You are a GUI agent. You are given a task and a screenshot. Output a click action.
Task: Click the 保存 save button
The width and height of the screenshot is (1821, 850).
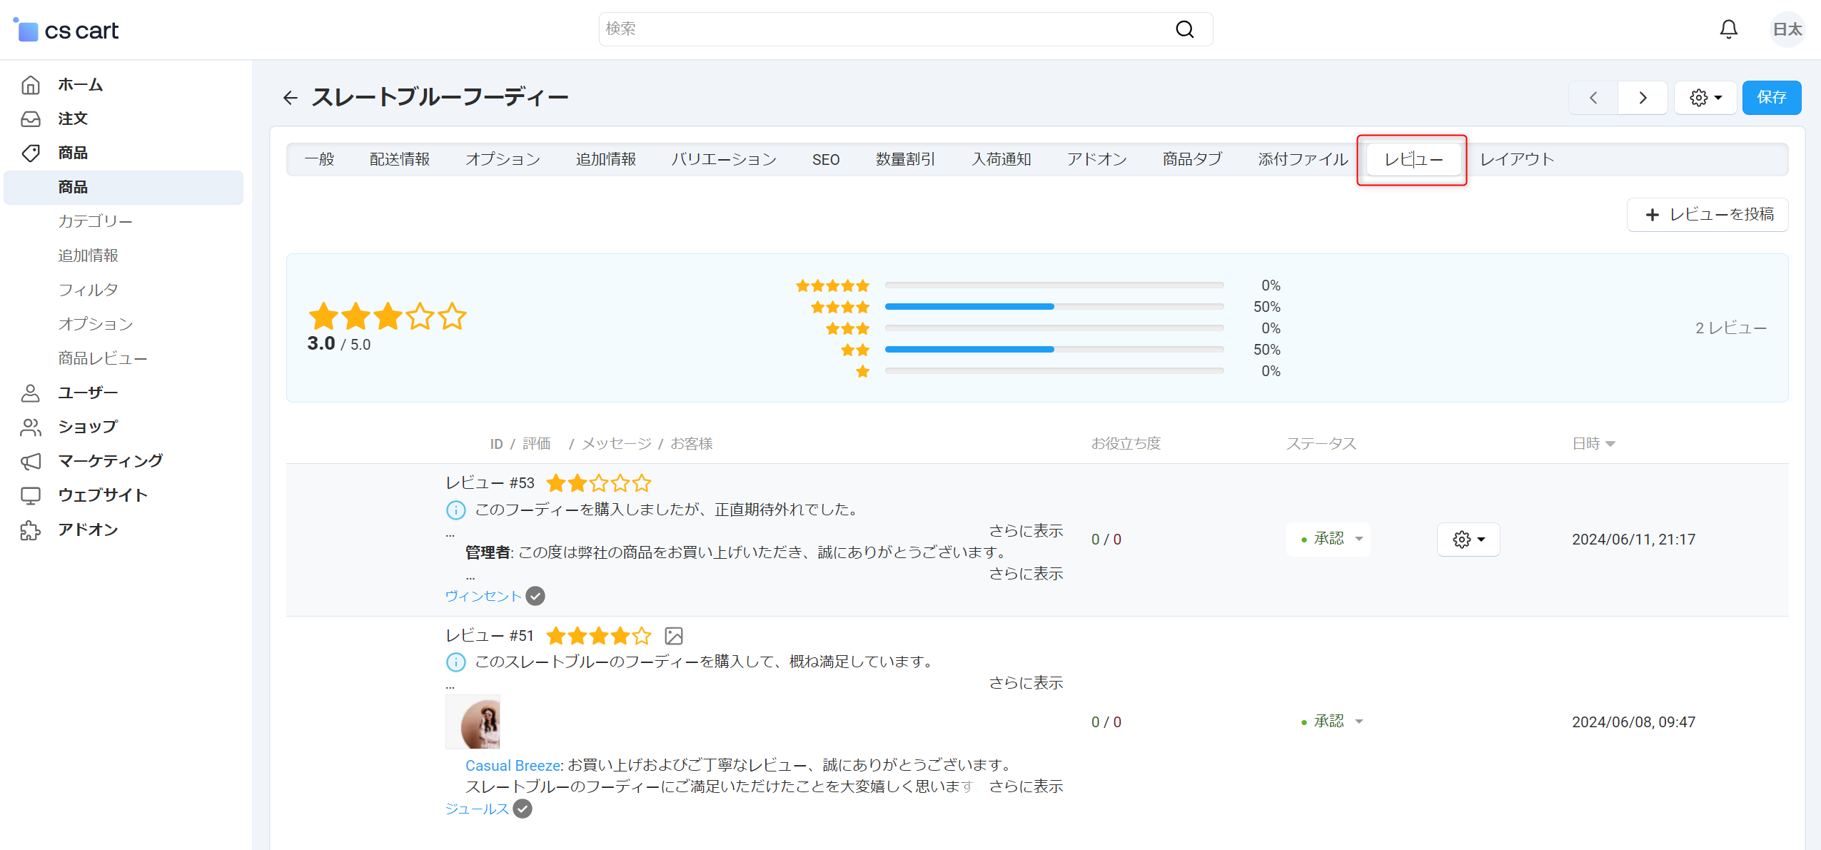[x=1771, y=98]
